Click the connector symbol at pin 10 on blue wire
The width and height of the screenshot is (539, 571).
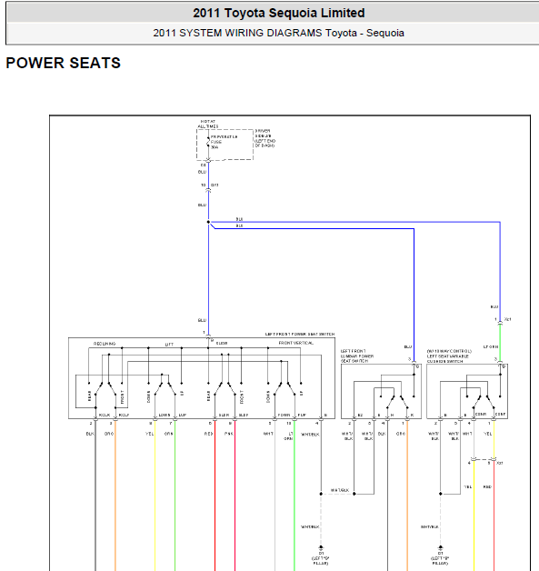[x=208, y=190]
